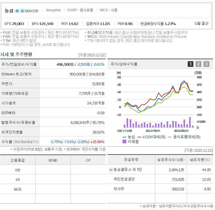Click the 12월 결산 label
Image resolution: width=215 pixels, height=210 pixels.
201,23
